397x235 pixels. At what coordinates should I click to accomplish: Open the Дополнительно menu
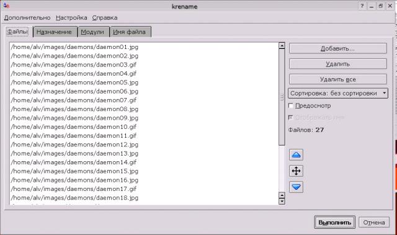[27, 18]
